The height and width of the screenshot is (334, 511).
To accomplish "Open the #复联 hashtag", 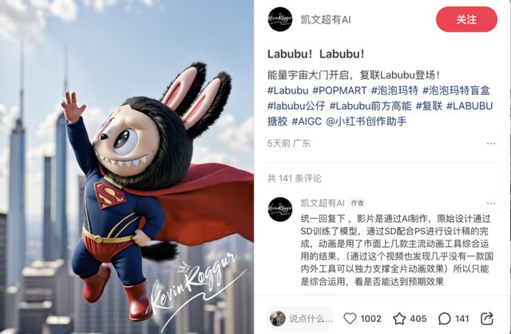I will point(429,106).
